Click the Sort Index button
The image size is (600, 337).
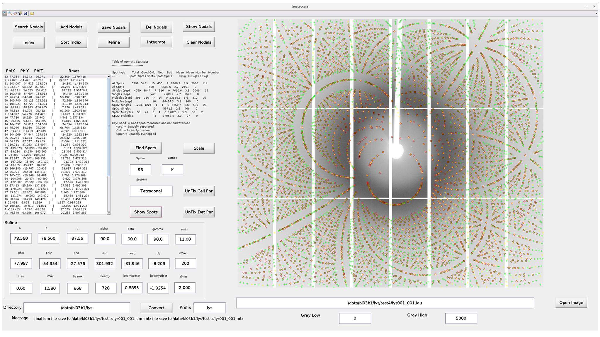71,42
